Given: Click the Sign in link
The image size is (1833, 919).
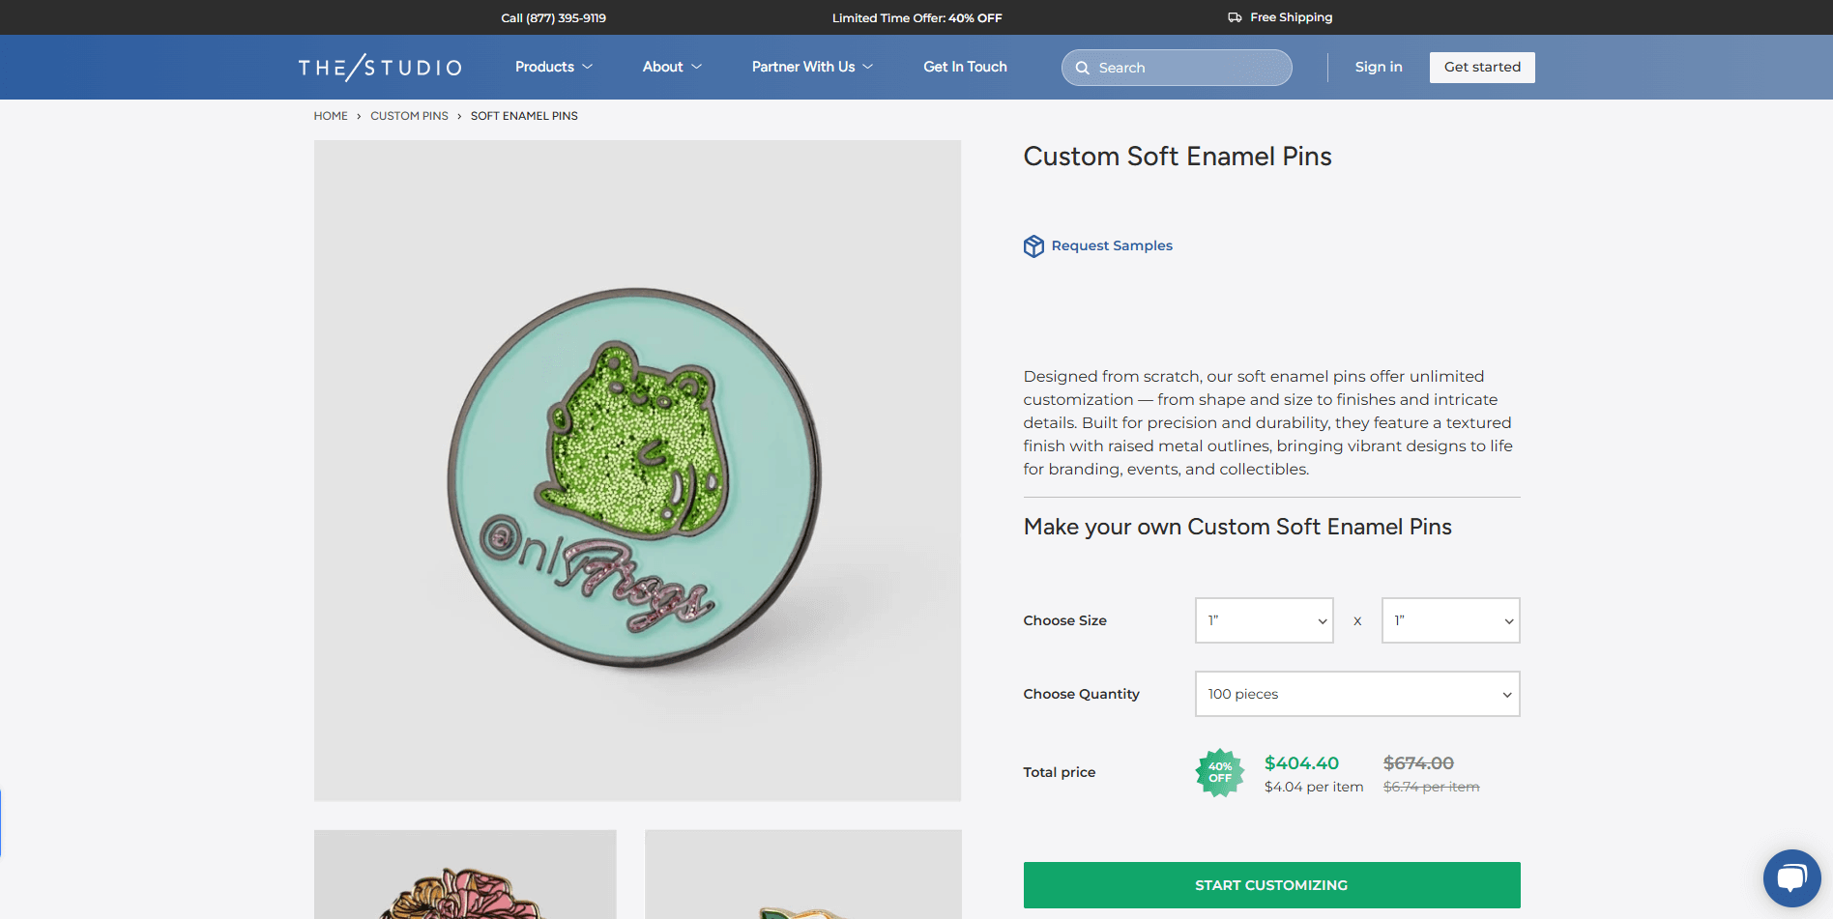Looking at the screenshot, I should [1378, 67].
